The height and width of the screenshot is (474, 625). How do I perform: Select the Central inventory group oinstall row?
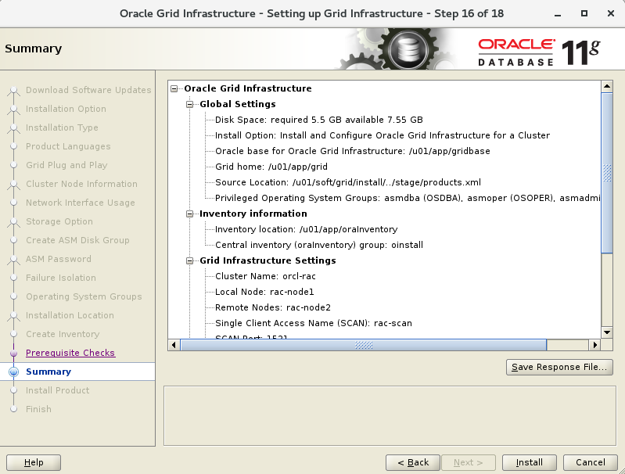[x=319, y=245]
